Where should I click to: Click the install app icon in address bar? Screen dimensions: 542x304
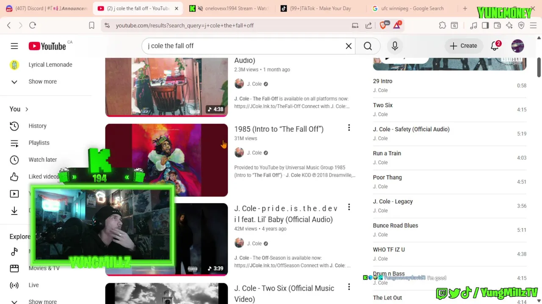click(355, 25)
